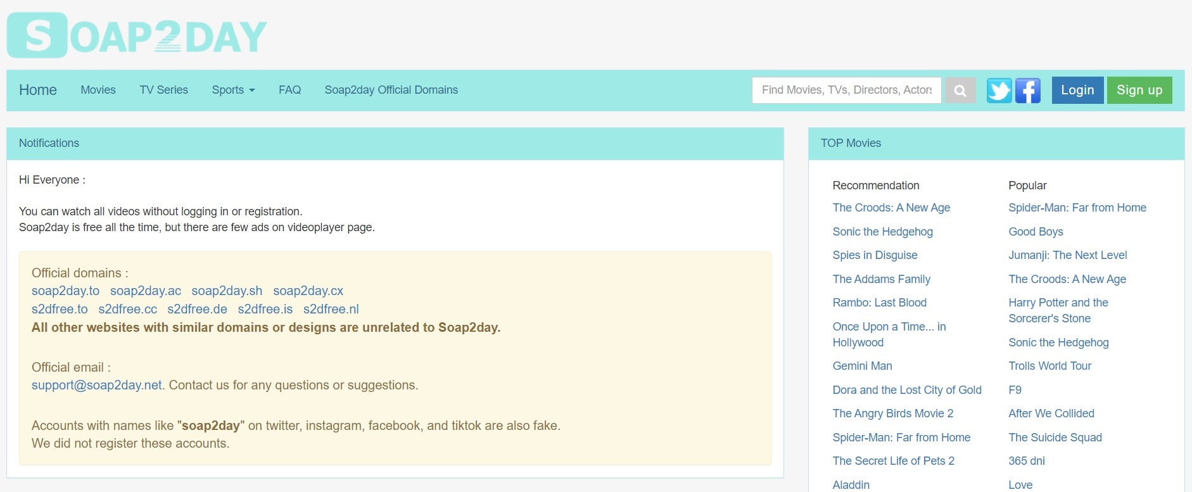Go to the Home page
This screenshot has width=1192, height=492.
tap(38, 90)
